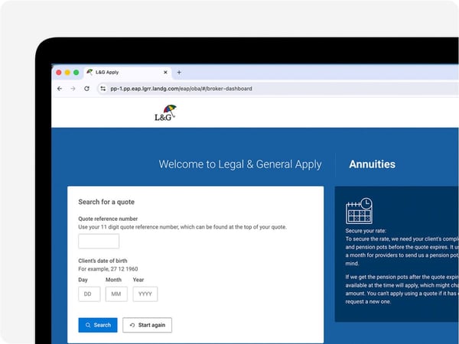Image resolution: width=459 pixels, height=344 pixels.
Task: Click the Start again button
Action: (x=147, y=325)
